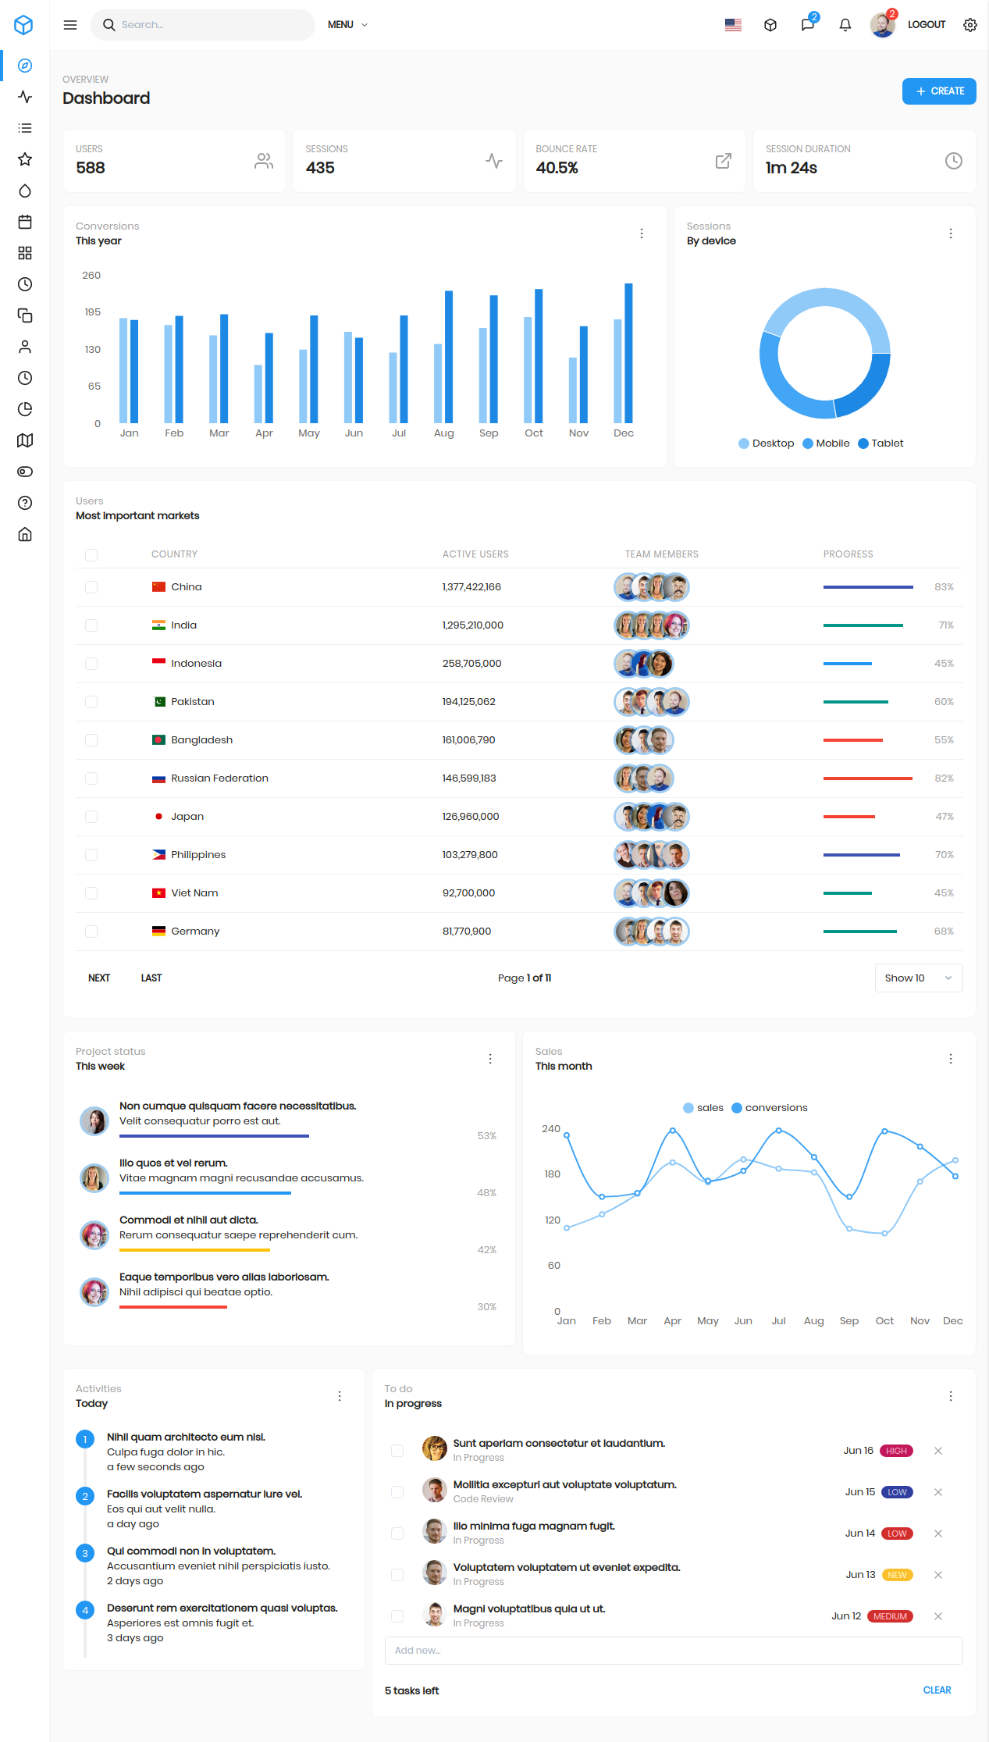Open the droplet sidebar icon

click(25, 191)
